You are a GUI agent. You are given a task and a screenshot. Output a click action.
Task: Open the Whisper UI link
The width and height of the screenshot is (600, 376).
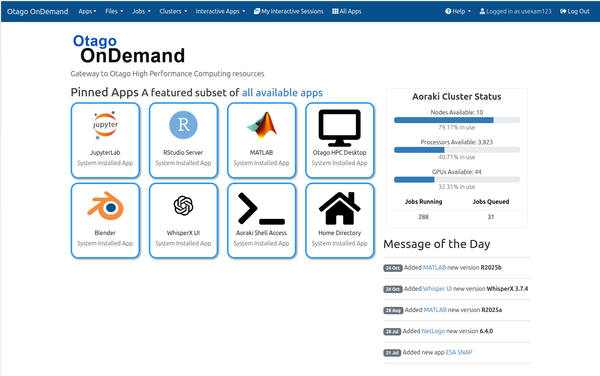point(438,289)
